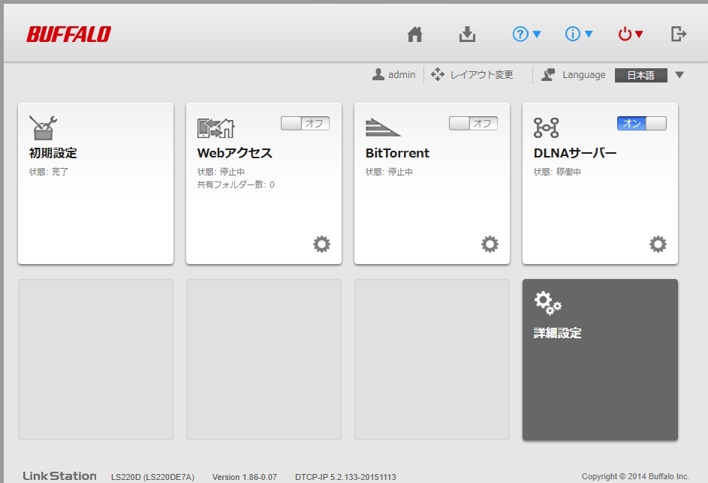Click the logout exit icon
708x483 pixels.
(x=678, y=34)
